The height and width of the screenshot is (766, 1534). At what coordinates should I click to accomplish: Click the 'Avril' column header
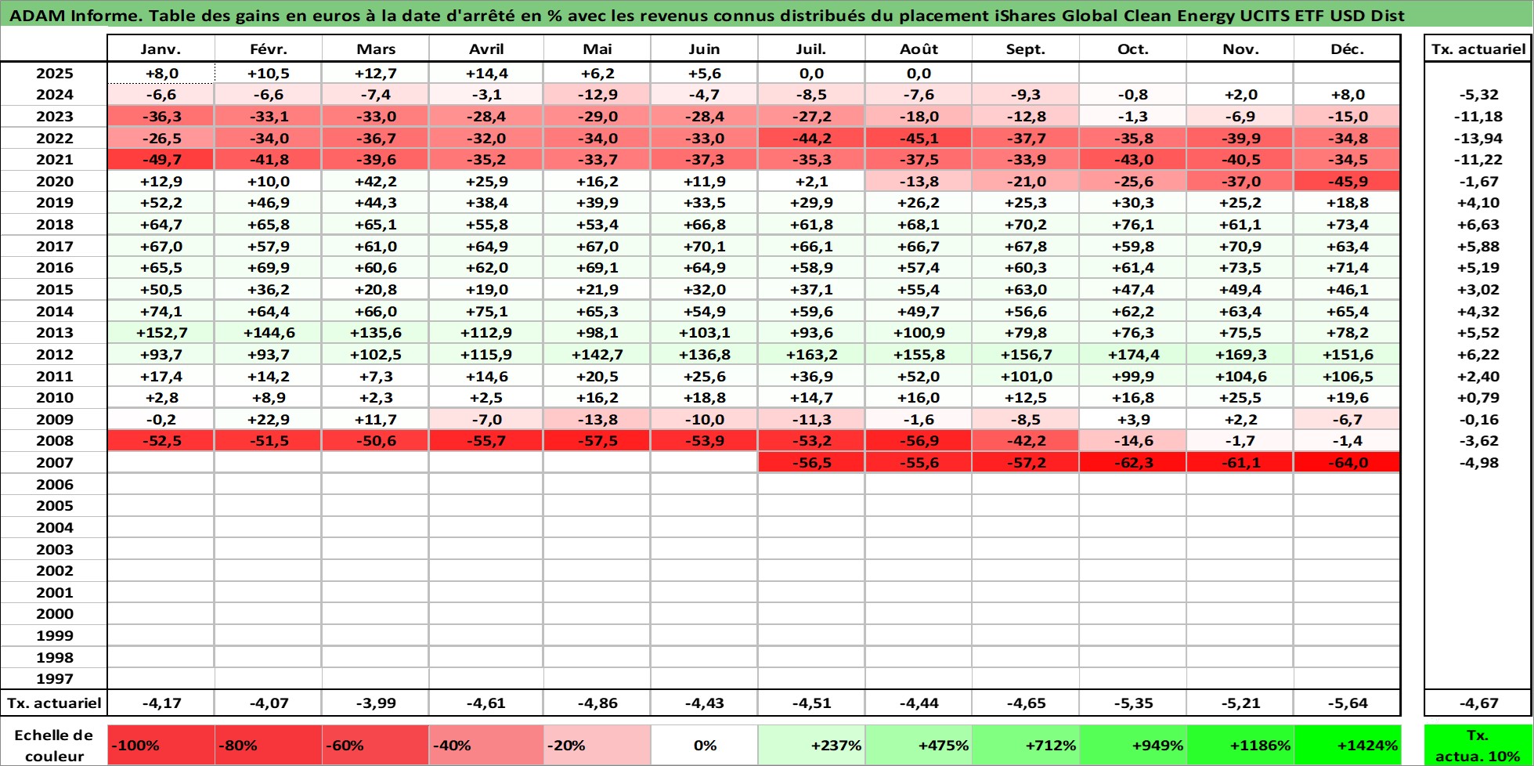point(485,49)
